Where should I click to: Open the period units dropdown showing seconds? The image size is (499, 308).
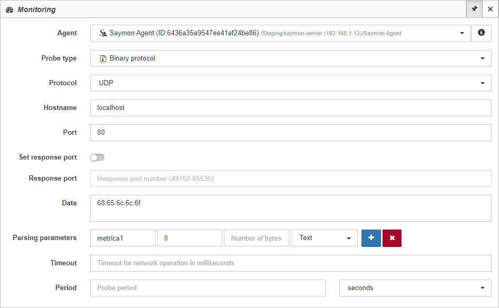pyautogui.click(x=415, y=288)
